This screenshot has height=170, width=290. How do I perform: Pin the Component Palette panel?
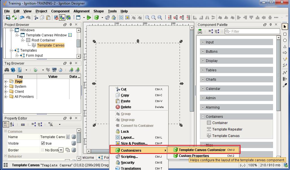(271, 25)
